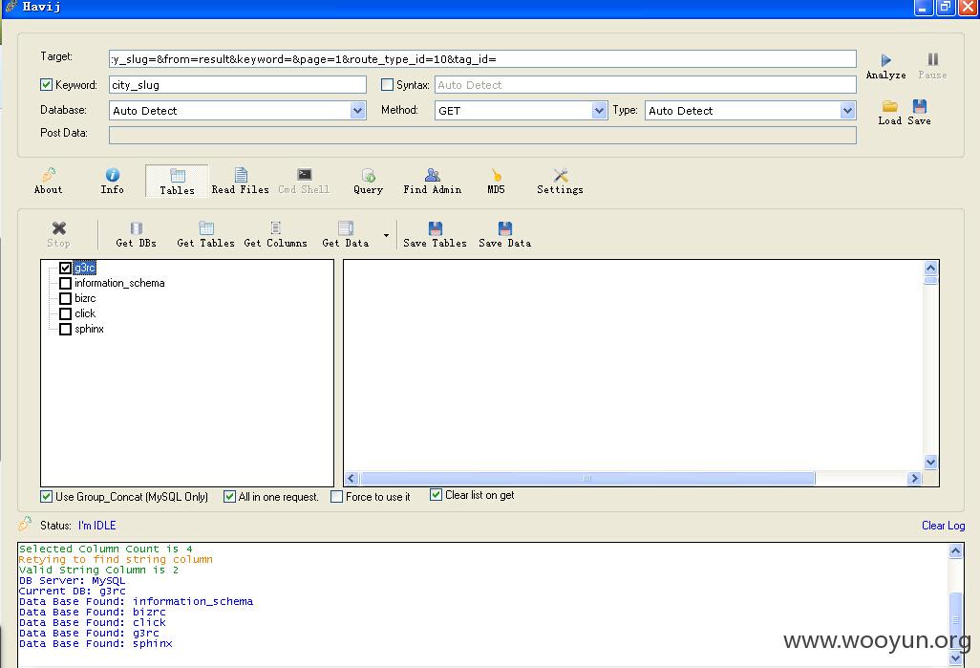Uncheck the g3rc database checkbox
980x668 pixels.
click(65, 268)
